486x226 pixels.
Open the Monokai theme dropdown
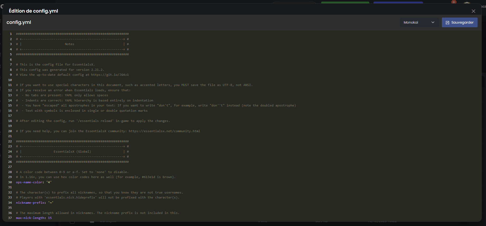[419, 23]
